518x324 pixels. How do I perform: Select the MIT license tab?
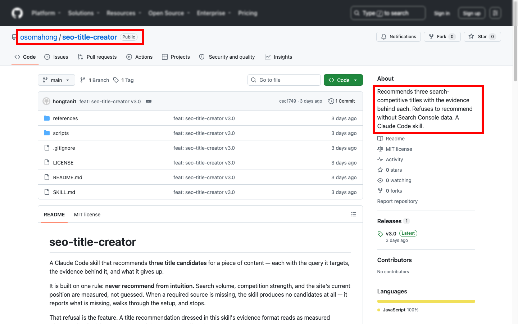click(87, 215)
